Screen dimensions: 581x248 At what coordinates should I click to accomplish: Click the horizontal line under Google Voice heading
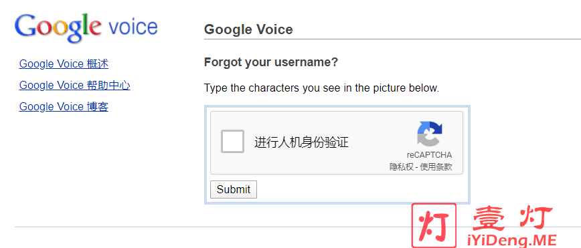click(x=392, y=39)
